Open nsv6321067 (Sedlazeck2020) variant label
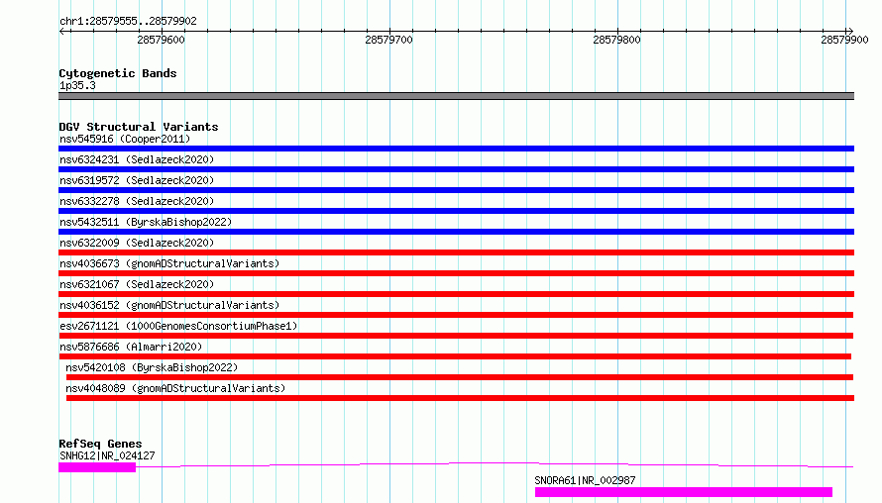882x503 pixels. pos(137,284)
